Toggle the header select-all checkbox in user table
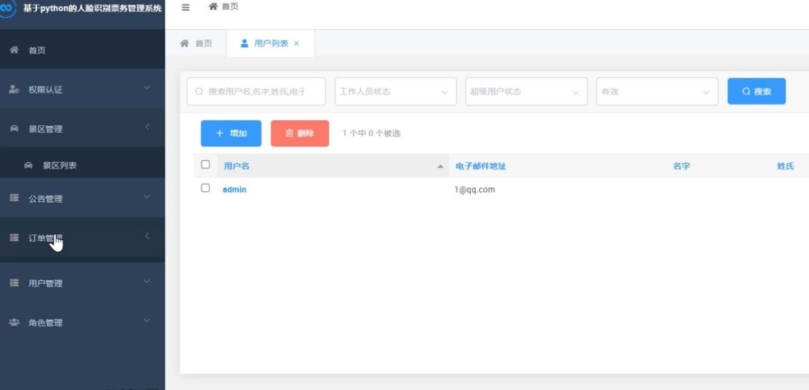Screen dimensions: 809x390 (205, 164)
